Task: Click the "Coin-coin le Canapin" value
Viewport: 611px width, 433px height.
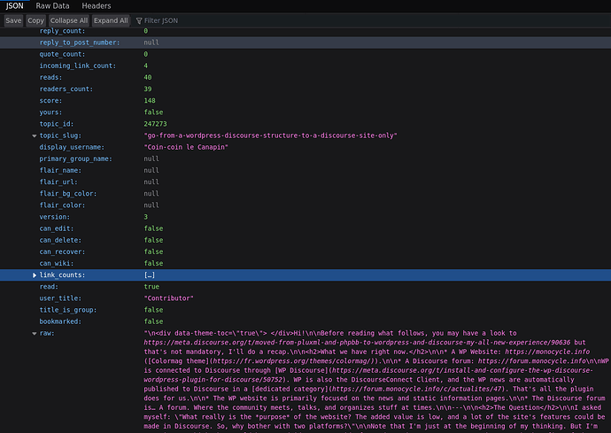Action: (x=186, y=147)
